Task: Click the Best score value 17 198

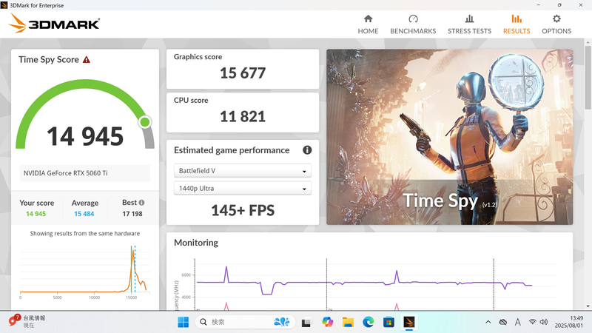Action: point(132,214)
